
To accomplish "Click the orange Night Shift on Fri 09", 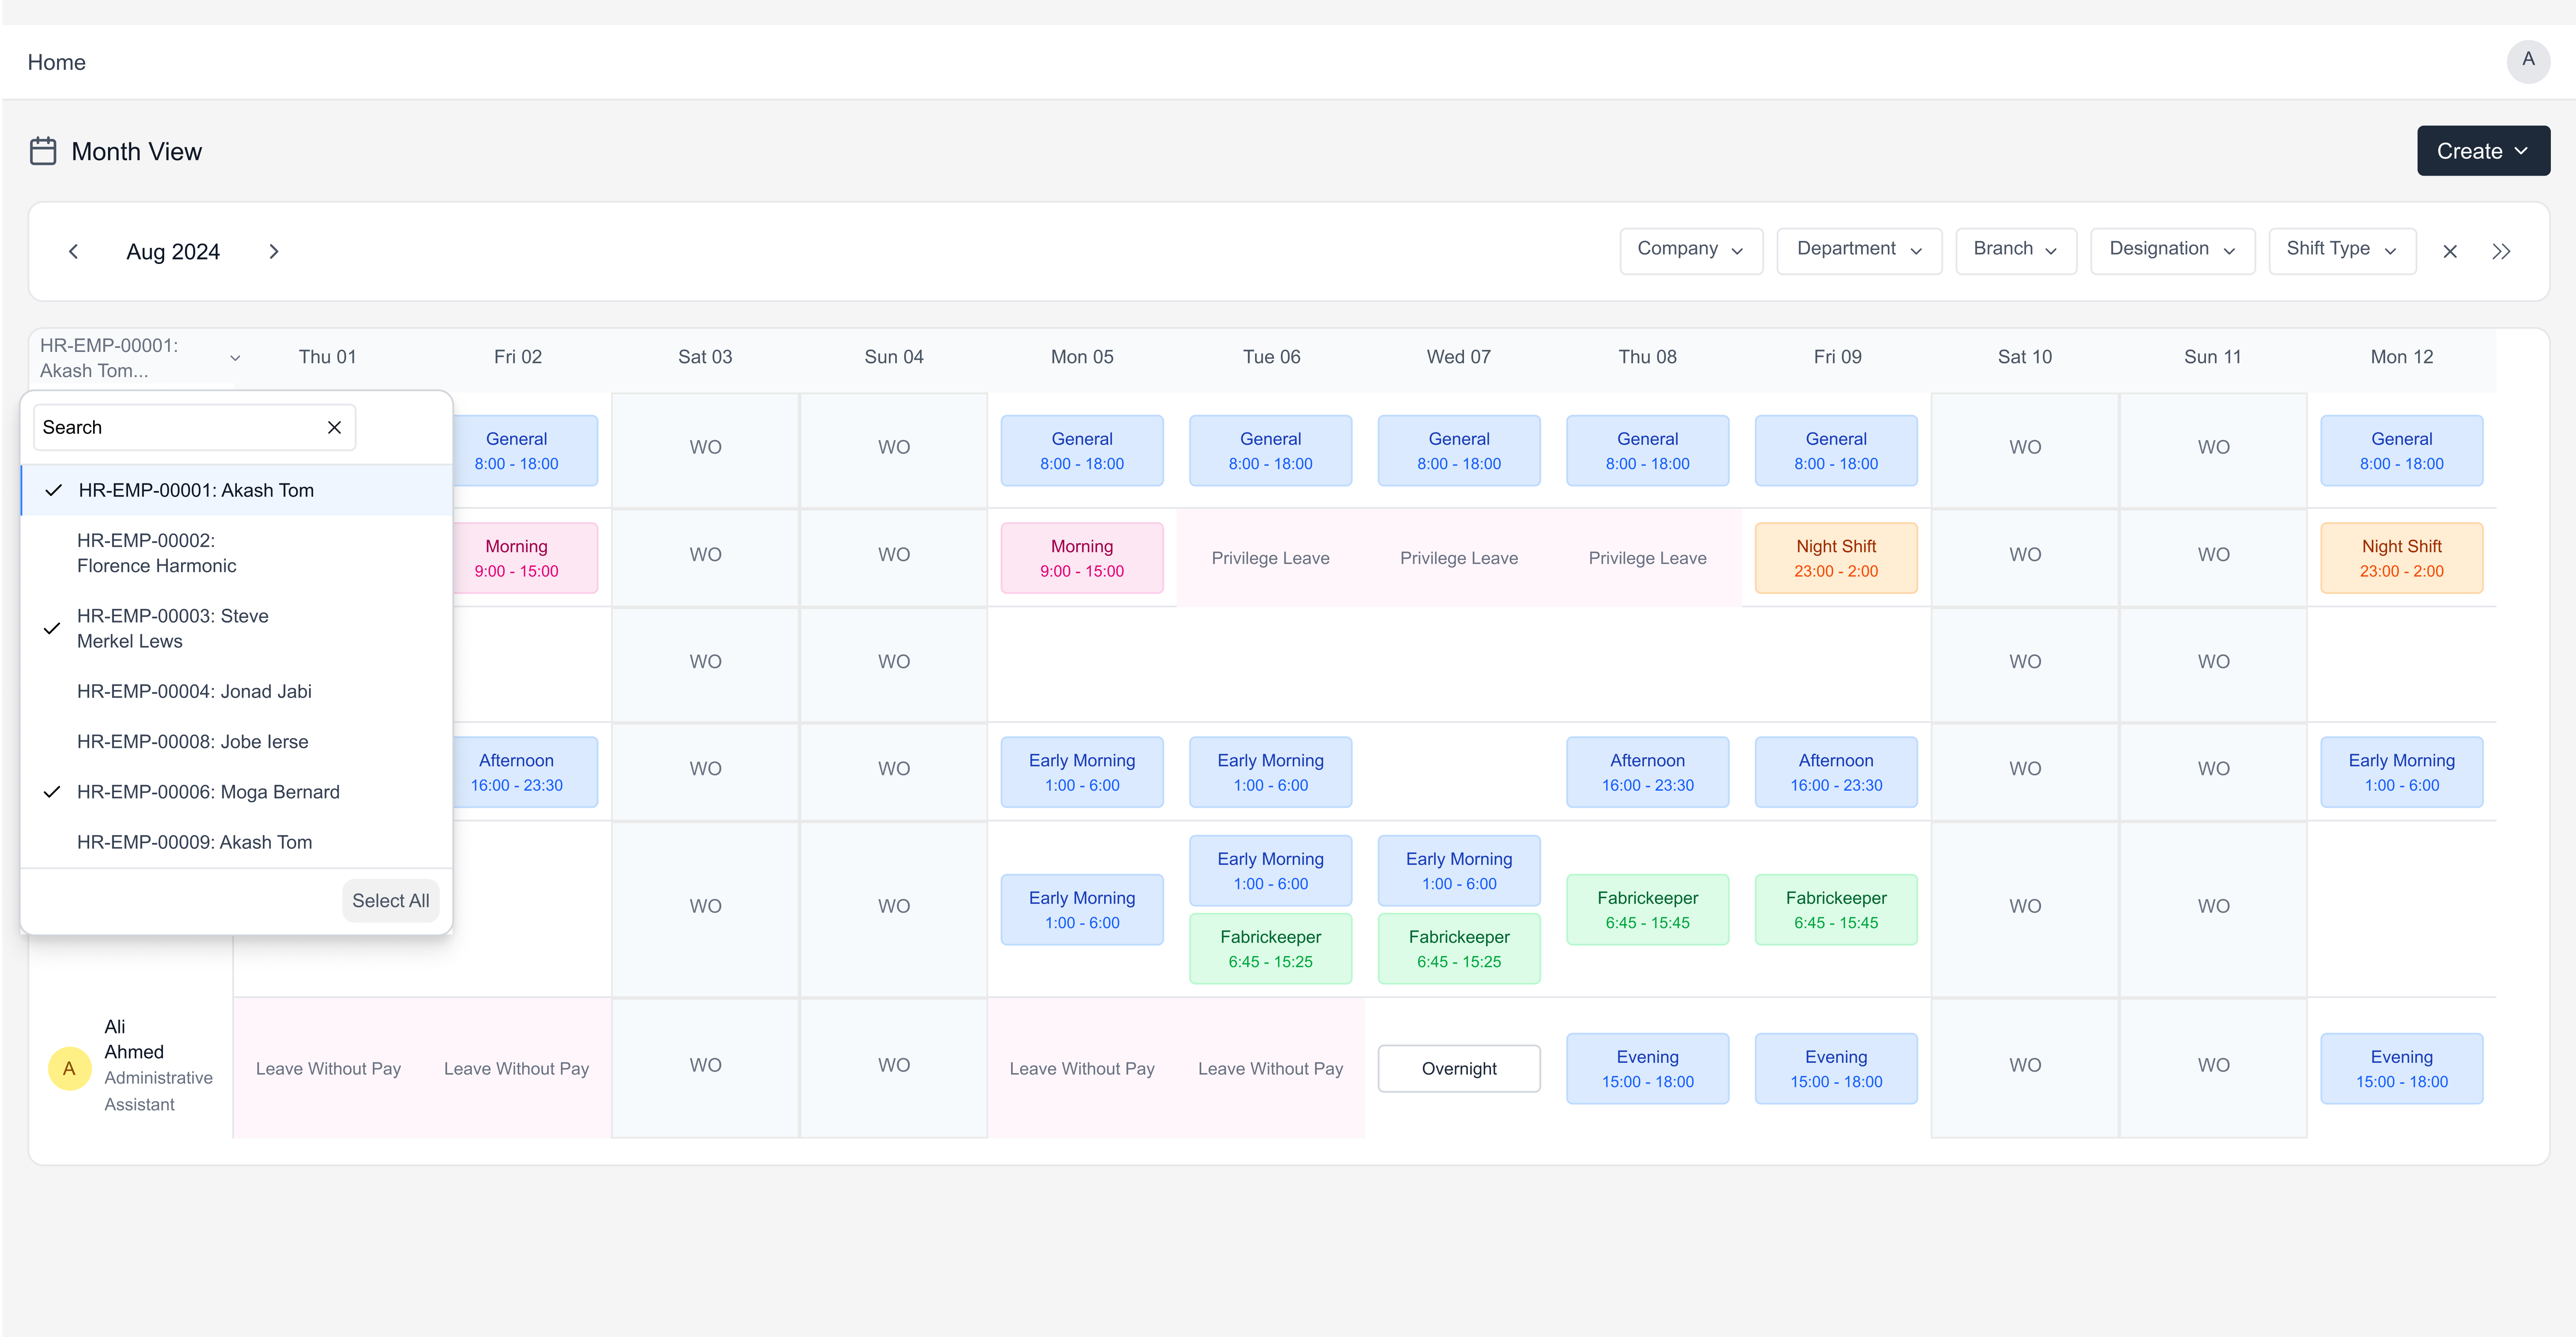I will tap(1835, 558).
